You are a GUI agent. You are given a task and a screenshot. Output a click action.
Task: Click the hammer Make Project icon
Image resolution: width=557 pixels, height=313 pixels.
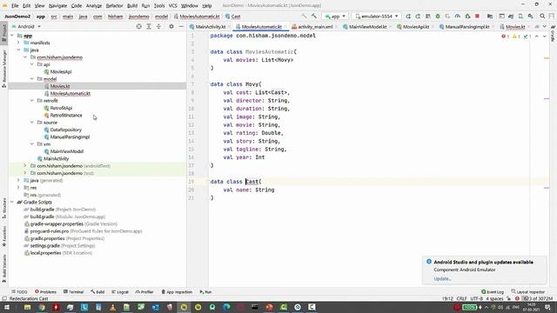313,17
